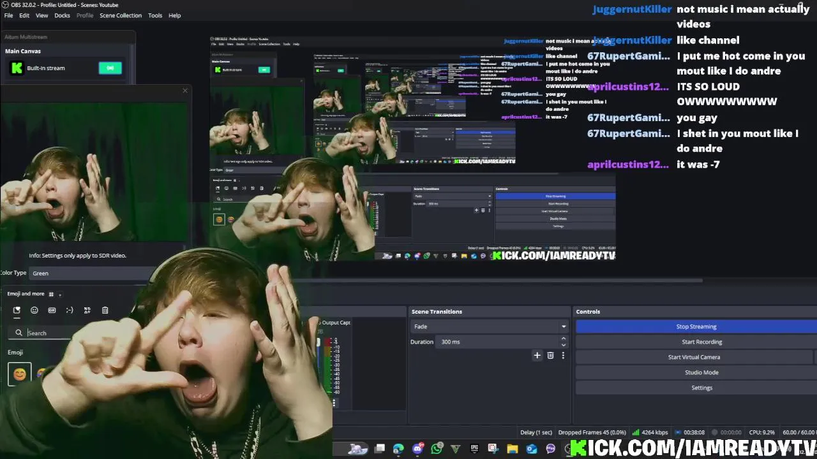Open the View menu

point(41,15)
